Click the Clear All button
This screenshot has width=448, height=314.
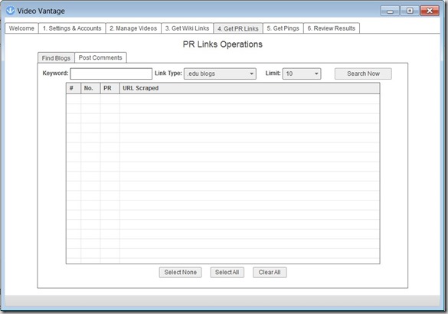270,273
